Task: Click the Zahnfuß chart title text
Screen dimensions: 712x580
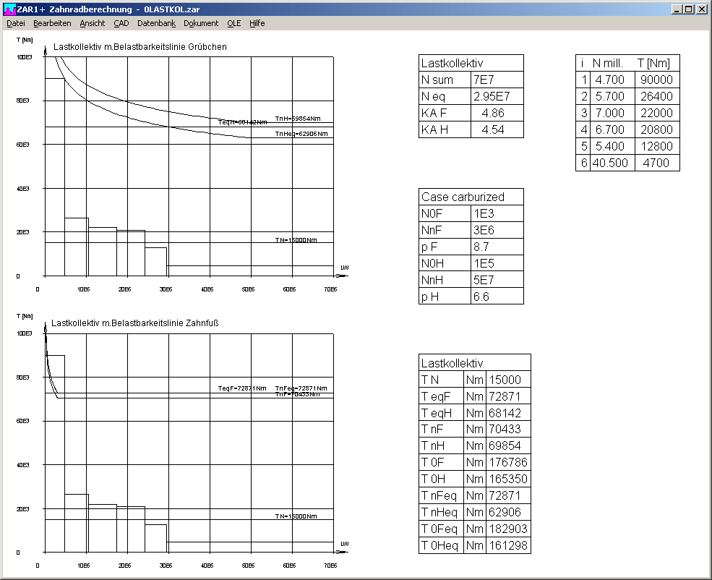Action: pos(135,323)
